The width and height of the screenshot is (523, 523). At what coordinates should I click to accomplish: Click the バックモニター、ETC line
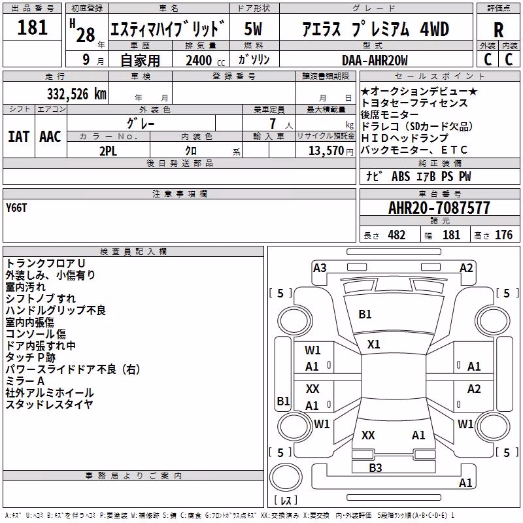(414, 150)
